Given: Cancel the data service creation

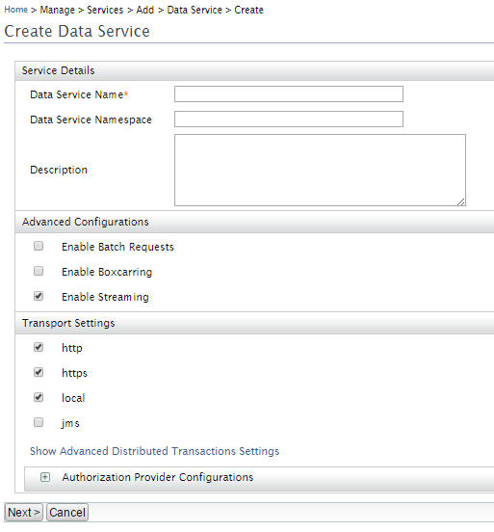Looking at the screenshot, I should 67,513.
